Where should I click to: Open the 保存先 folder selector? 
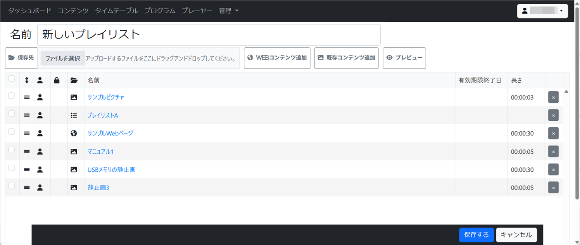[21, 58]
